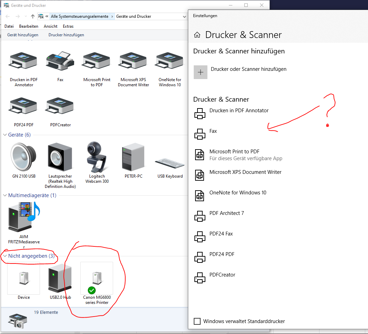Select the PDF24 PDF printer icon

point(23,105)
